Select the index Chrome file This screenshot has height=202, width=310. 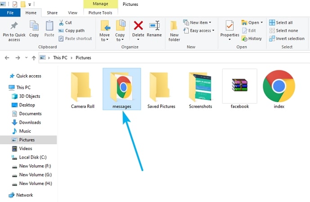click(x=279, y=89)
